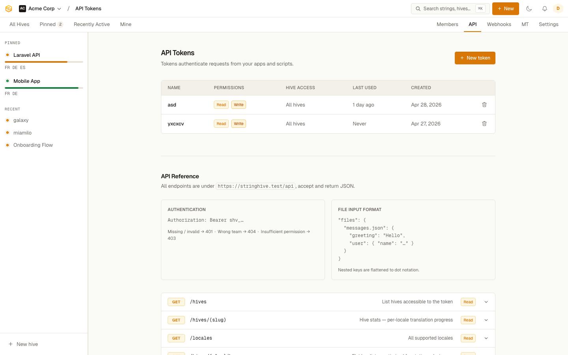Click the yxcxcv token name
Viewport: 568px width, 355px height.
pyautogui.click(x=176, y=124)
